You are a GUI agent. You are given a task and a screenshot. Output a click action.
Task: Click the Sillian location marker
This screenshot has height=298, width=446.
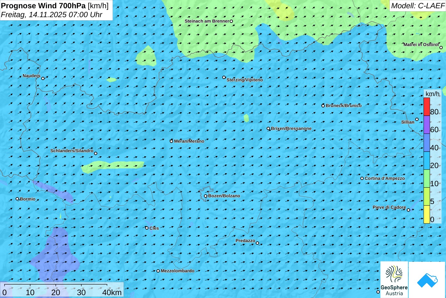coord(417,119)
